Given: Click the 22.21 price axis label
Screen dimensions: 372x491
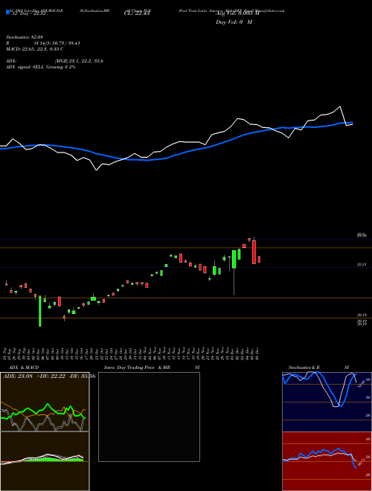Looking at the screenshot, I should coord(362,265).
